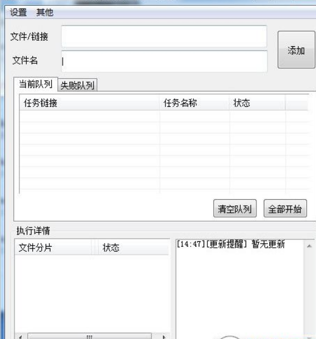The width and height of the screenshot is (316, 339).
Task: Click the horizontal scrollbar thumb in 文件分片 list
Action: coord(89,337)
